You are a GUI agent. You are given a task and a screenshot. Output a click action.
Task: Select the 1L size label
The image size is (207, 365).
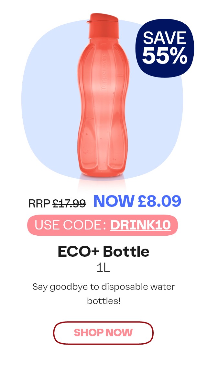(103, 268)
